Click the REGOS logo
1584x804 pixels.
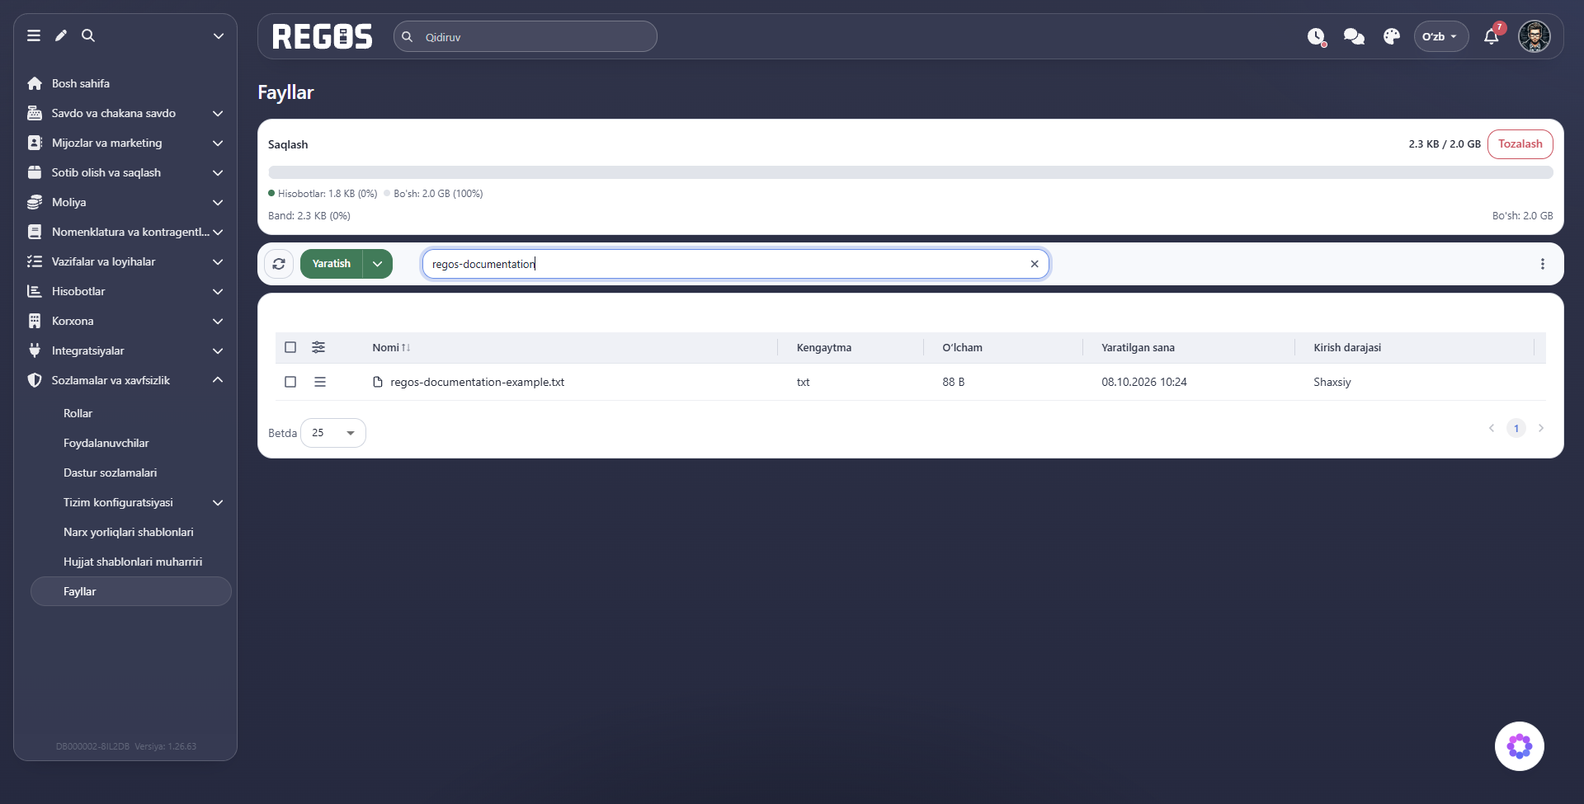pyautogui.click(x=323, y=36)
